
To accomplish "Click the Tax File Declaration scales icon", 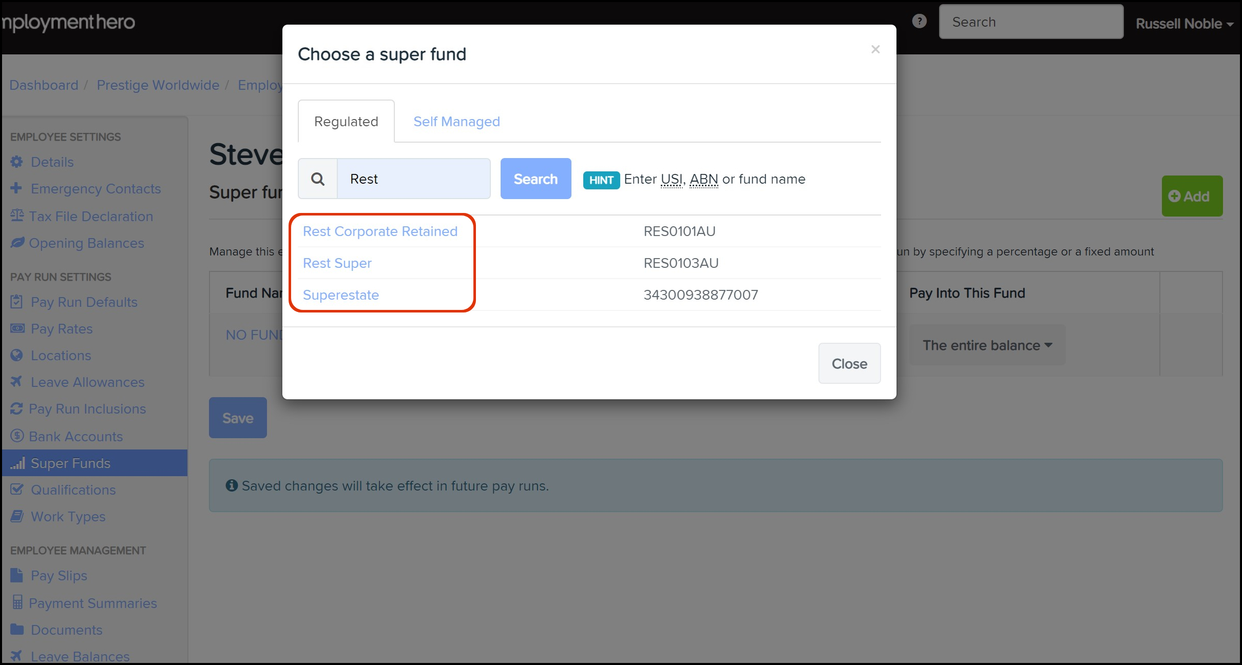I will 17,216.
